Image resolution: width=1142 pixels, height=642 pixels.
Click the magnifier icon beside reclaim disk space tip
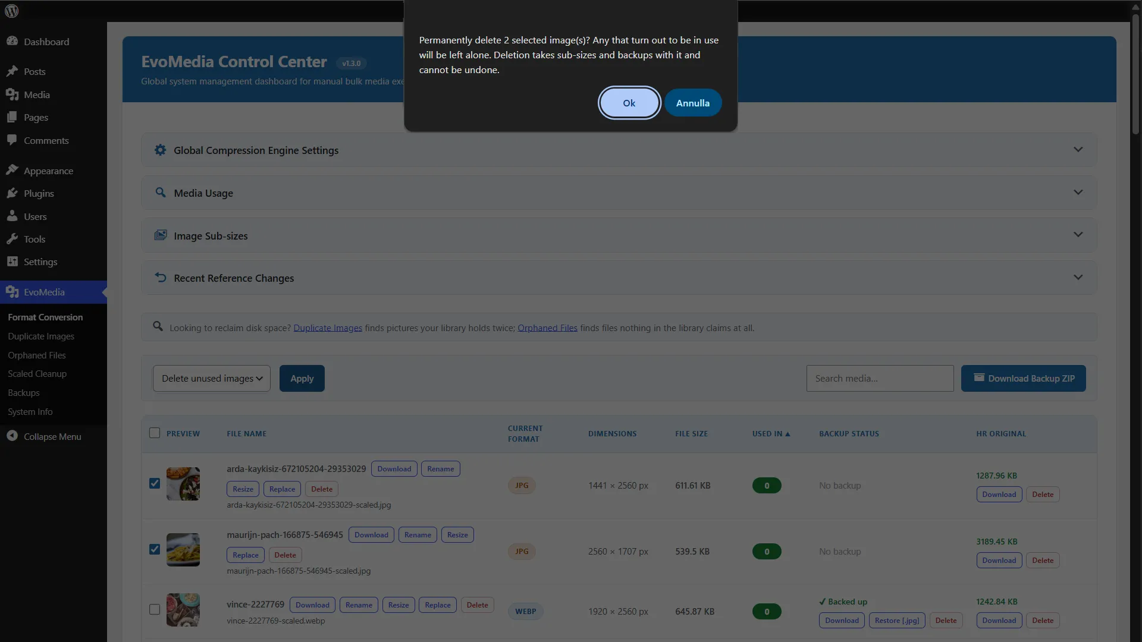(158, 326)
